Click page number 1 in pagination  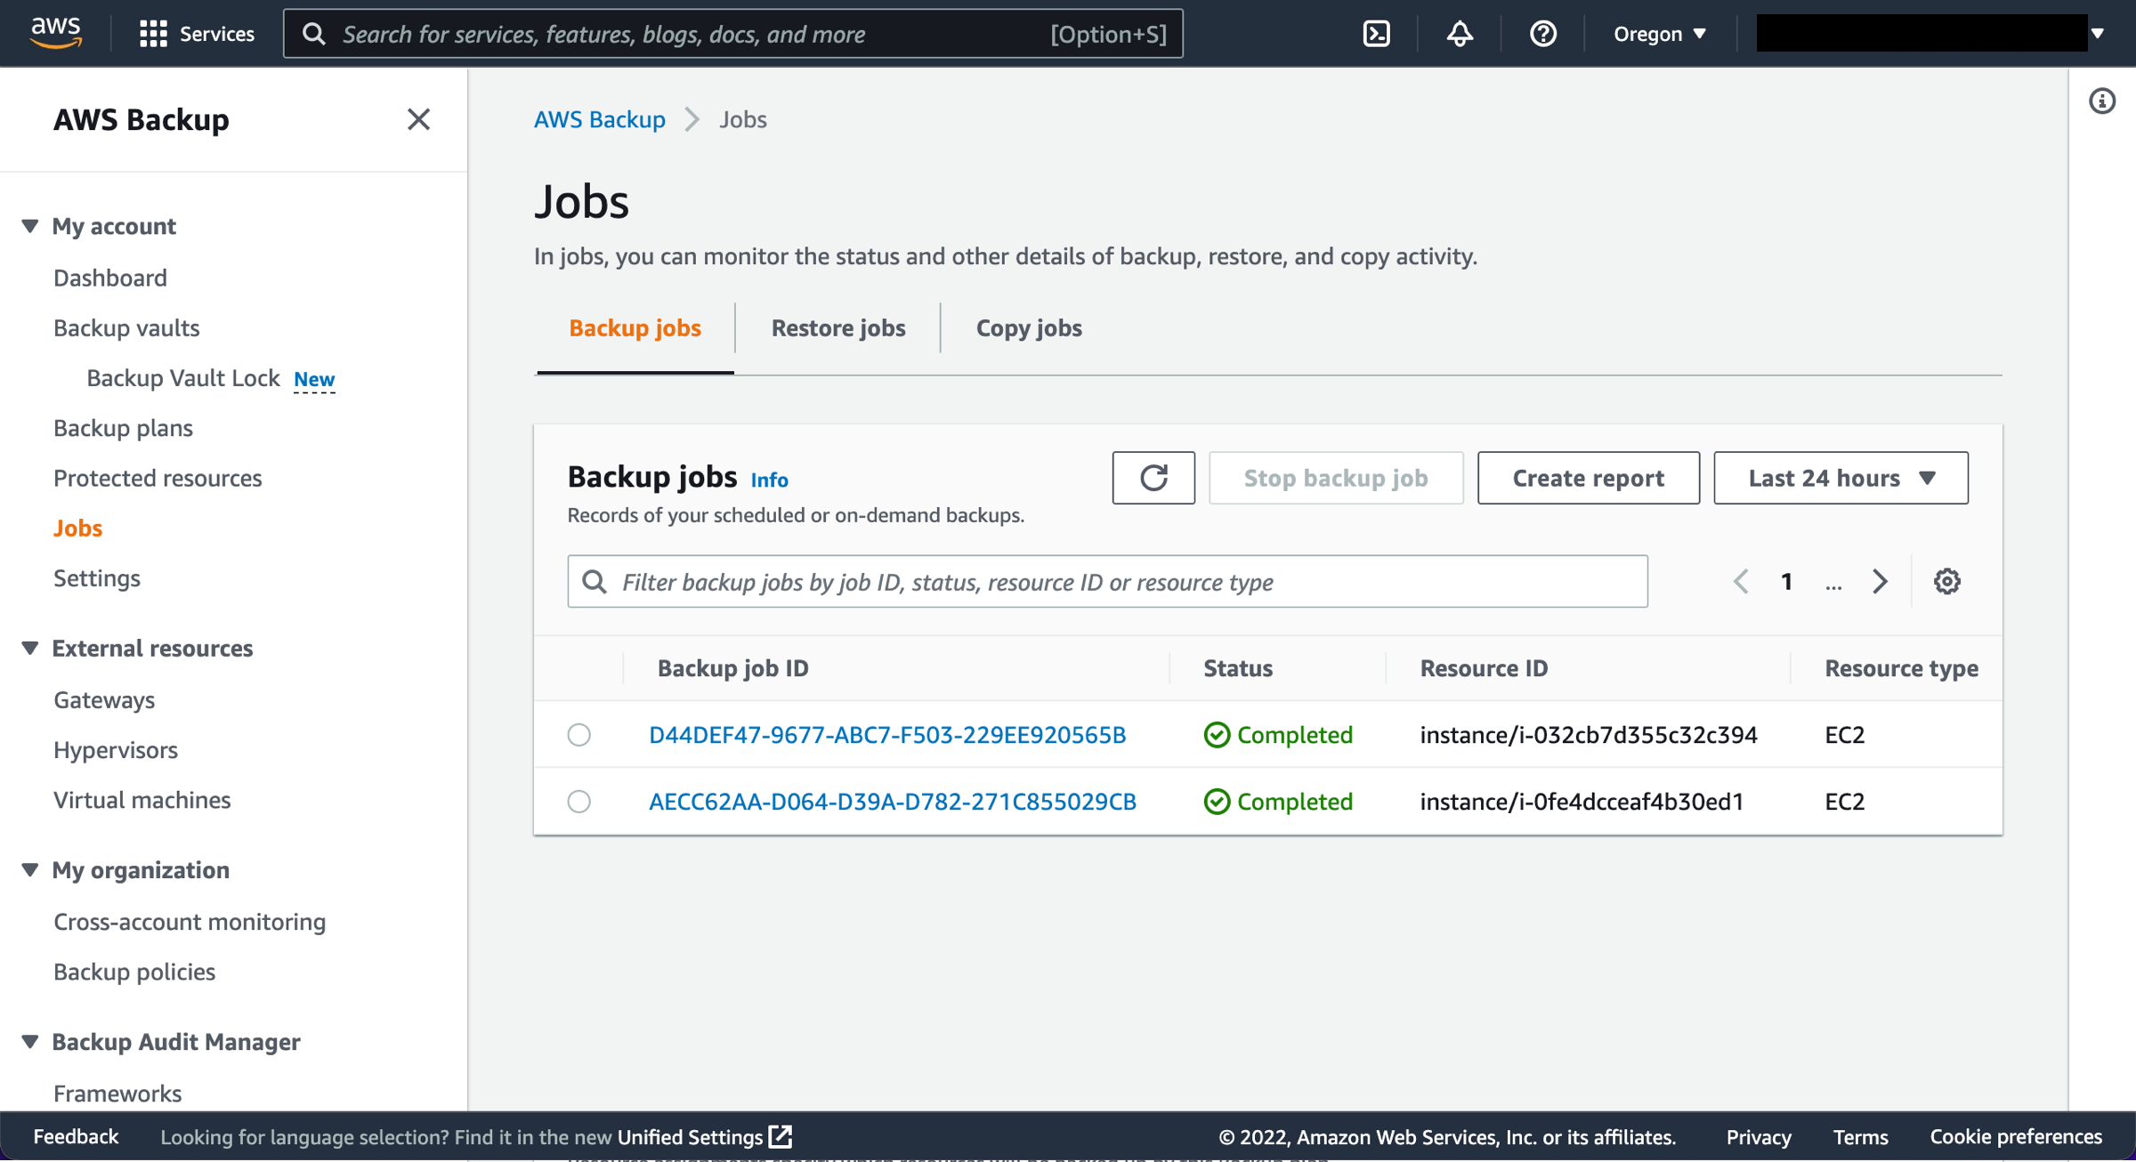coord(1786,581)
